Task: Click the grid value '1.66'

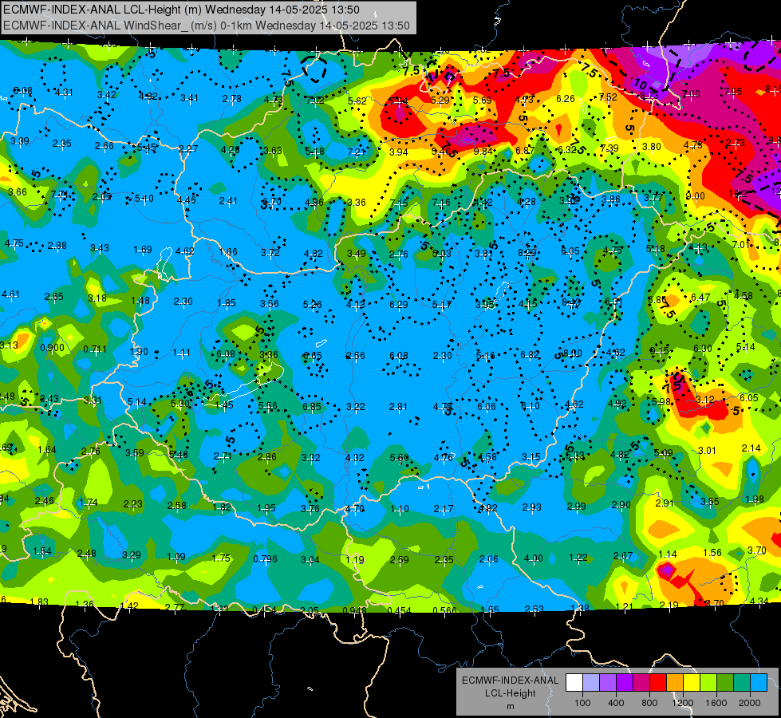Action: [228, 251]
